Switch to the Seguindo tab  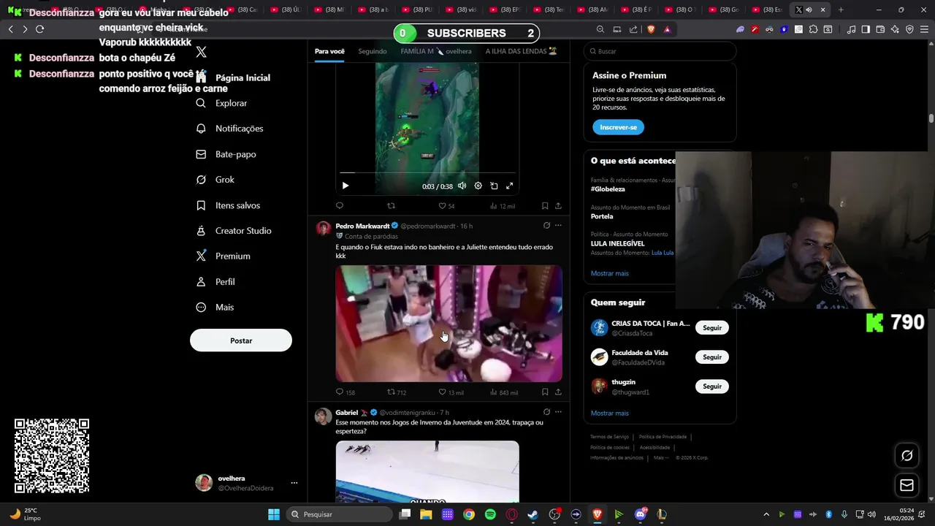[x=373, y=51]
